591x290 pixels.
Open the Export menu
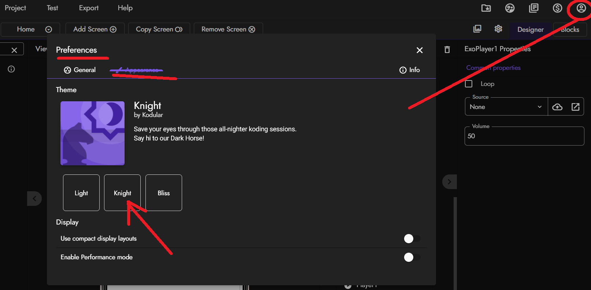coord(89,8)
